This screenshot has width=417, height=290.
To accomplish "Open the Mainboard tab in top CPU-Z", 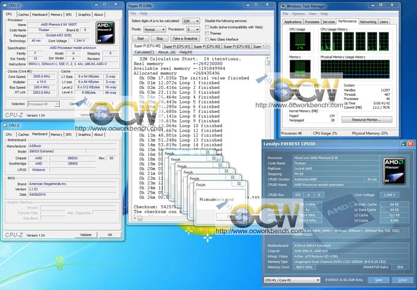I will (40, 15).
